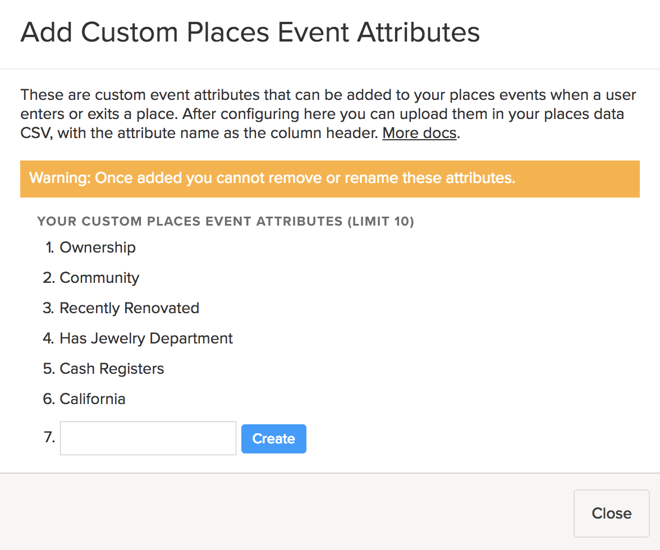Click the gray footer bar beside Close
This screenshot has width=660, height=550.
[281, 513]
